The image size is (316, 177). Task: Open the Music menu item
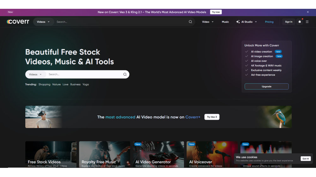pyautogui.click(x=225, y=22)
